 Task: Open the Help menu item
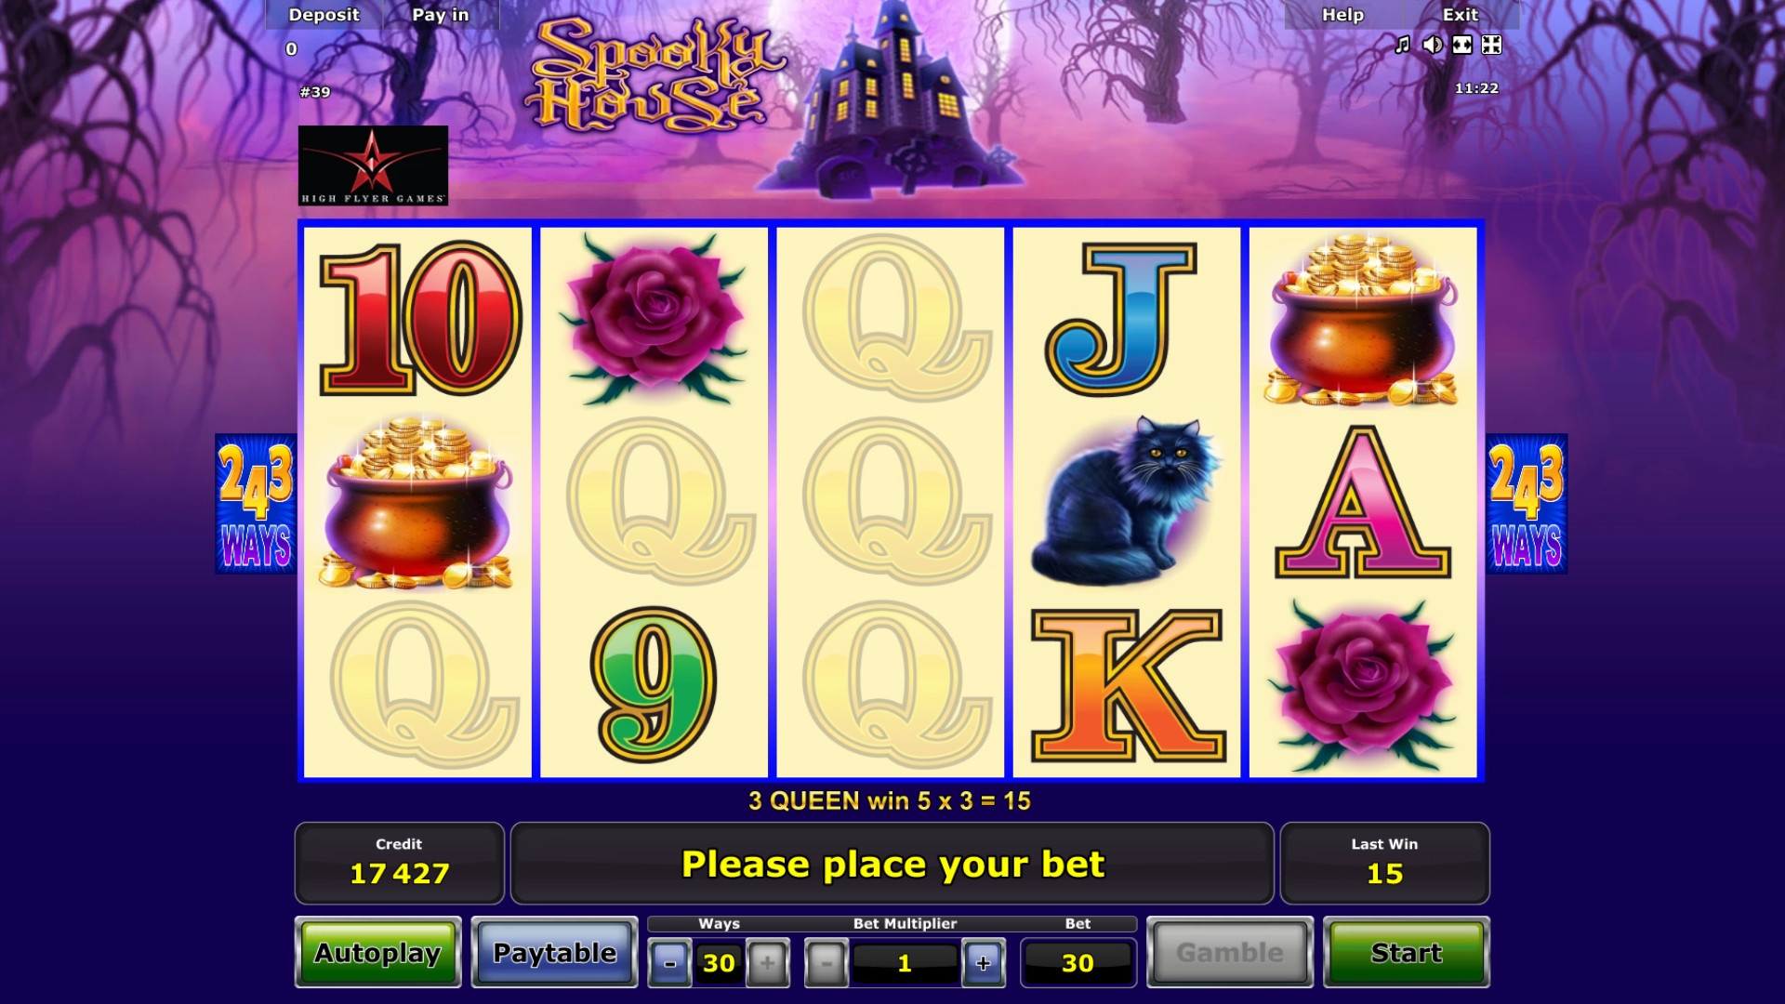[1342, 15]
